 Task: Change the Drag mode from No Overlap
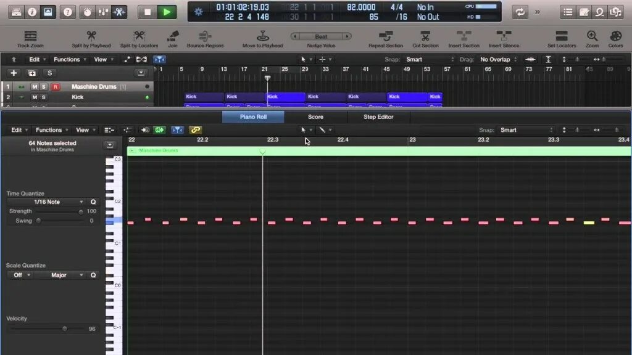(x=497, y=59)
